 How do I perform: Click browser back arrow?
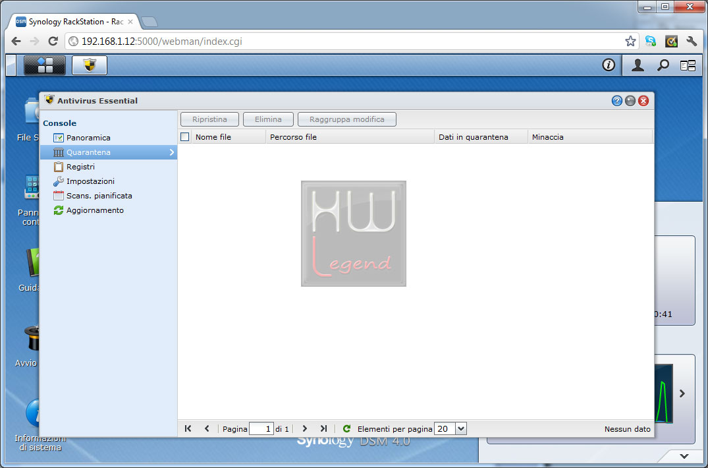[x=16, y=41]
